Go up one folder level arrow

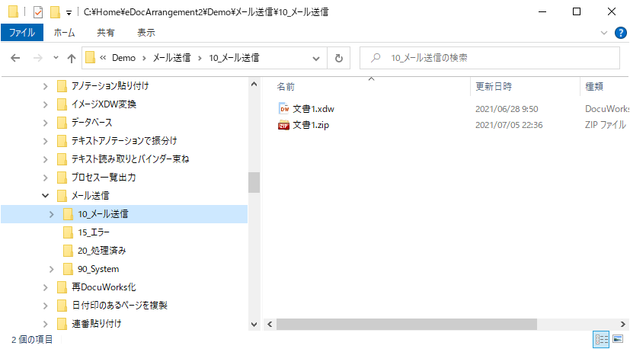(x=72, y=59)
